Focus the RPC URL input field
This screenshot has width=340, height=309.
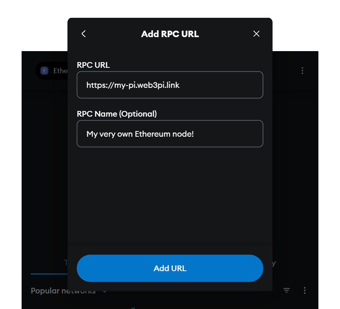[x=170, y=85]
